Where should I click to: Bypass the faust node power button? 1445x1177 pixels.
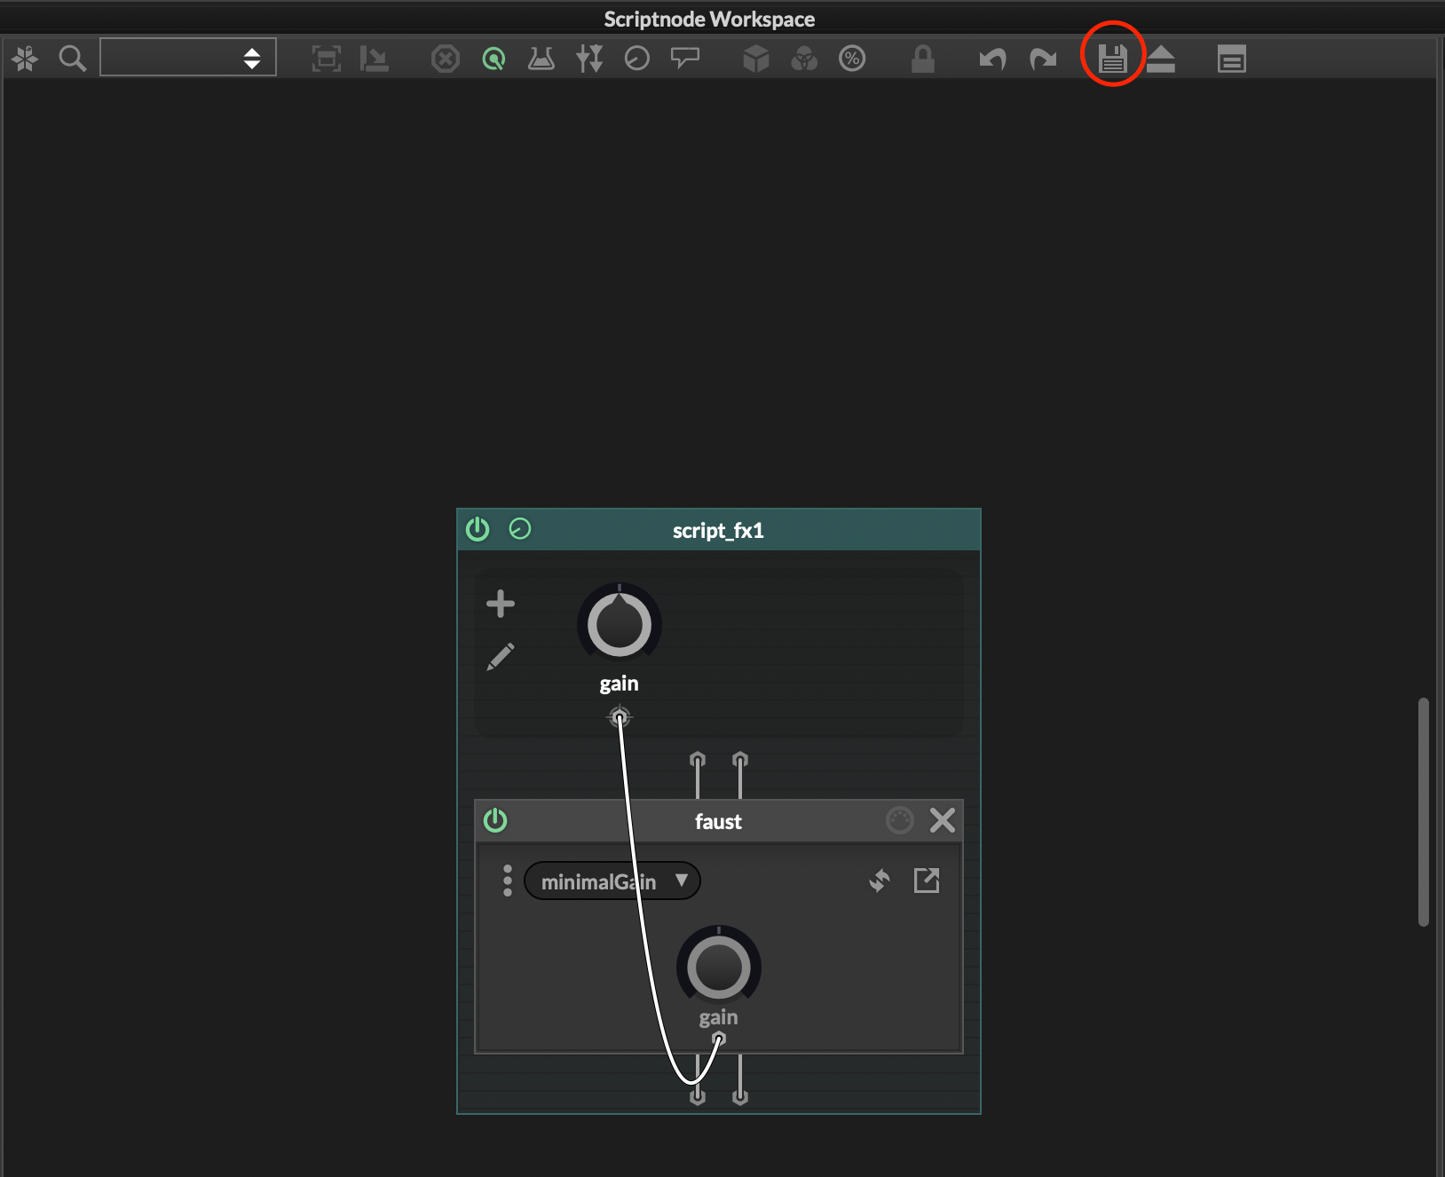495,820
